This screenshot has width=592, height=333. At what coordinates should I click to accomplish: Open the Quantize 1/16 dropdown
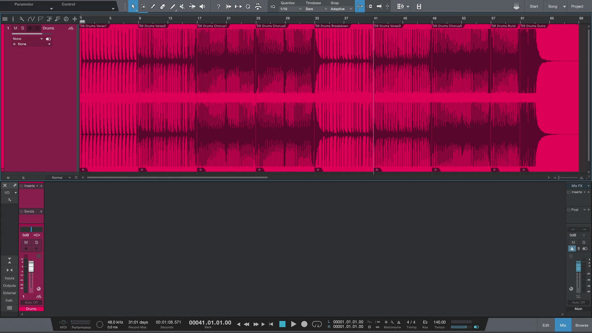tap(291, 9)
